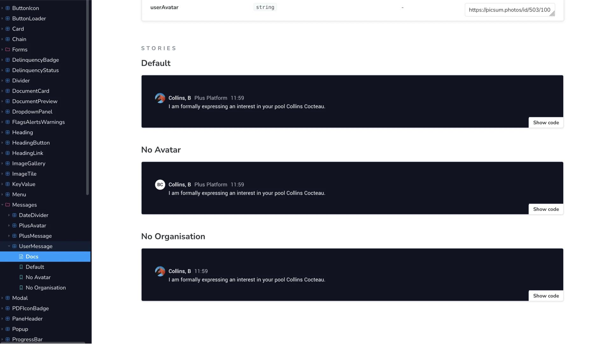Click the userAvatar property name
The image size is (611, 344).
[164, 7]
